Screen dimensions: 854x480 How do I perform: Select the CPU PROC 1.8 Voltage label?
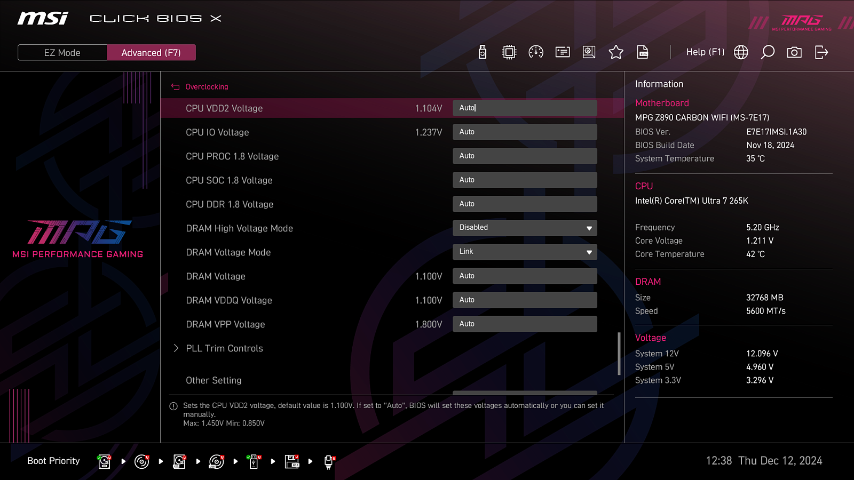[232, 156]
